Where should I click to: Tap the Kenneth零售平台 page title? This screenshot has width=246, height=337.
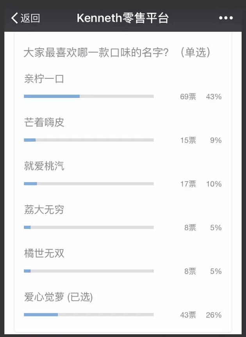[x=123, y=18]
